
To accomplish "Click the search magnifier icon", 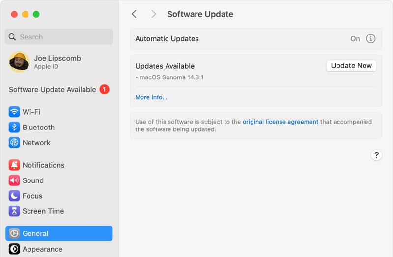I will tap(12, 37).
